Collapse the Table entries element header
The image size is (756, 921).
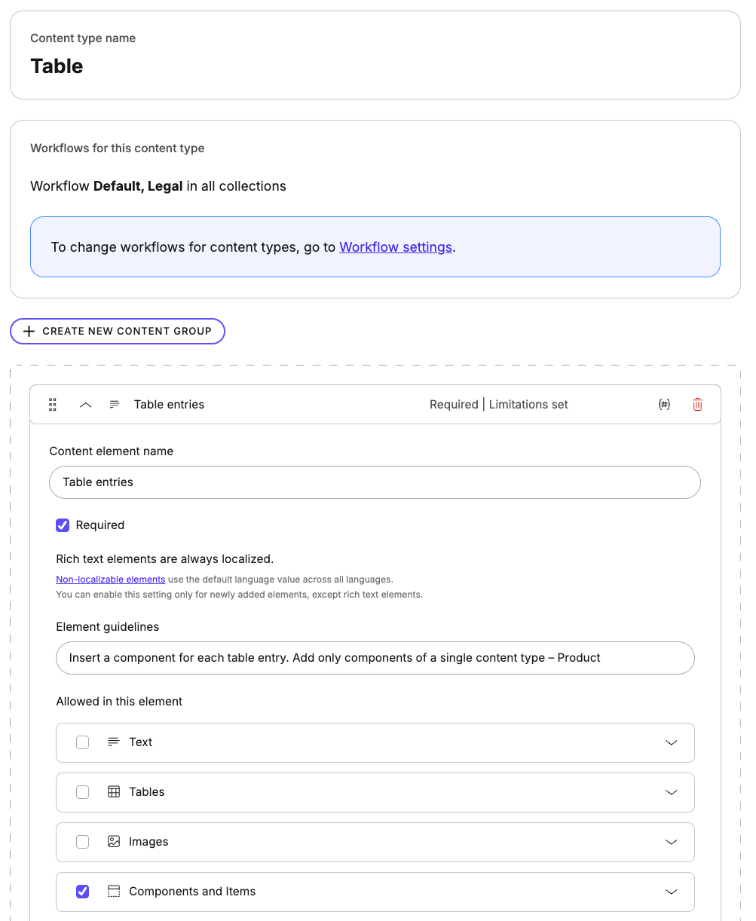[85, 404]
